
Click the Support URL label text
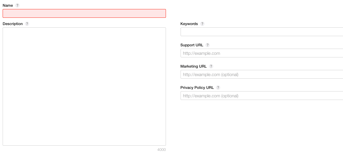[192, 45]
